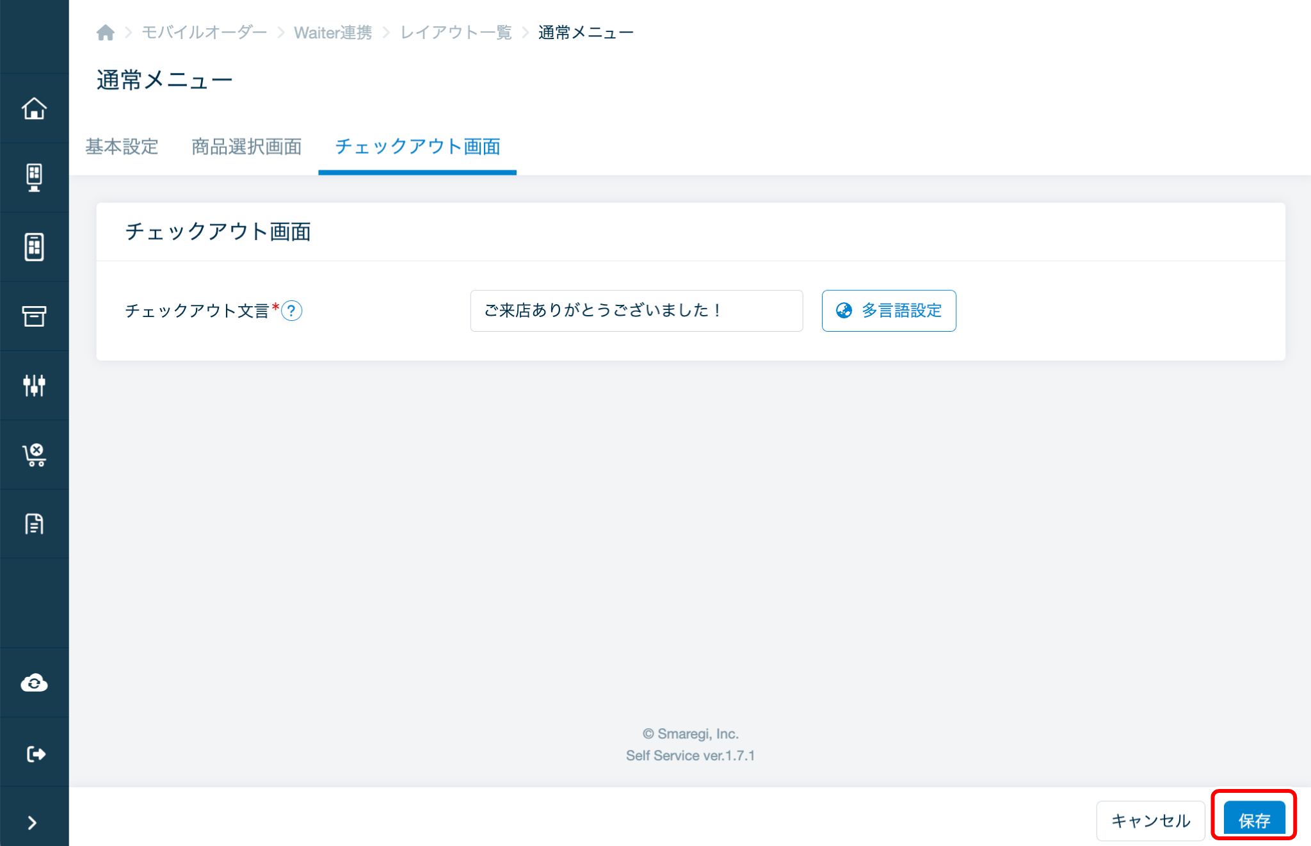1311x846 pixels.
Task: Click the logout icon in sidebar
Action: [34, 753]
